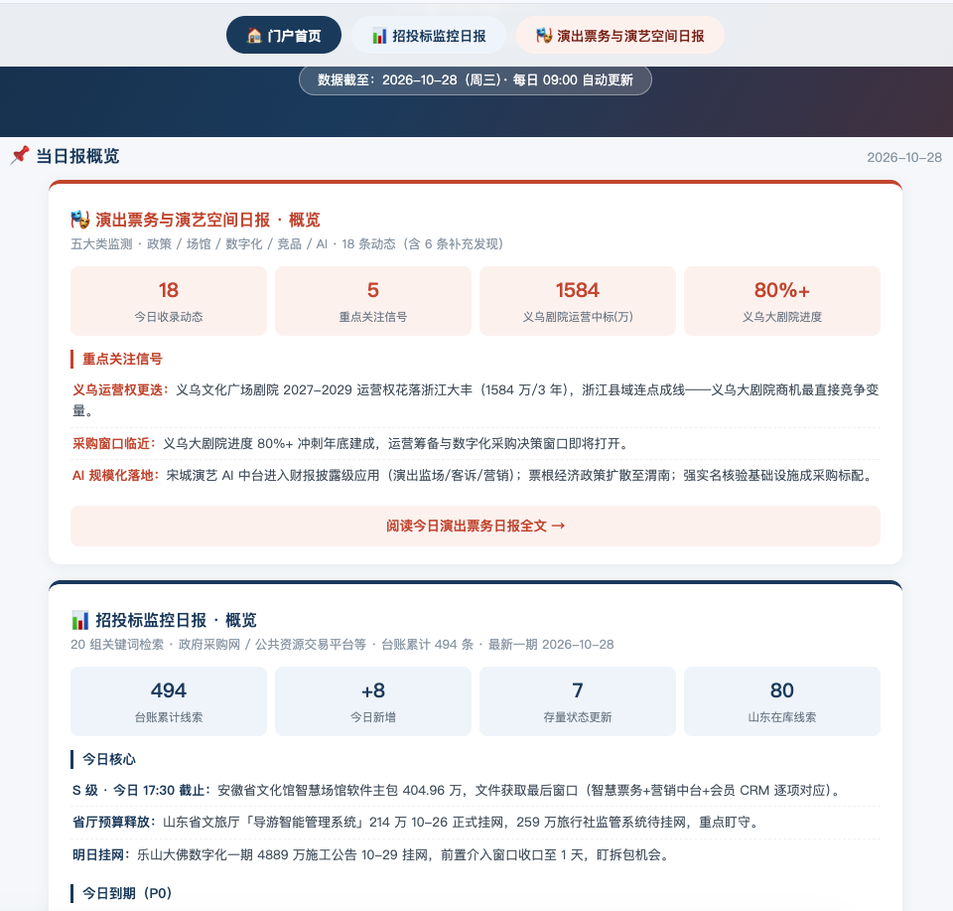The image size is (953, 911).
Task: Open the 门户首页 tab
Action: coord(283,36)
